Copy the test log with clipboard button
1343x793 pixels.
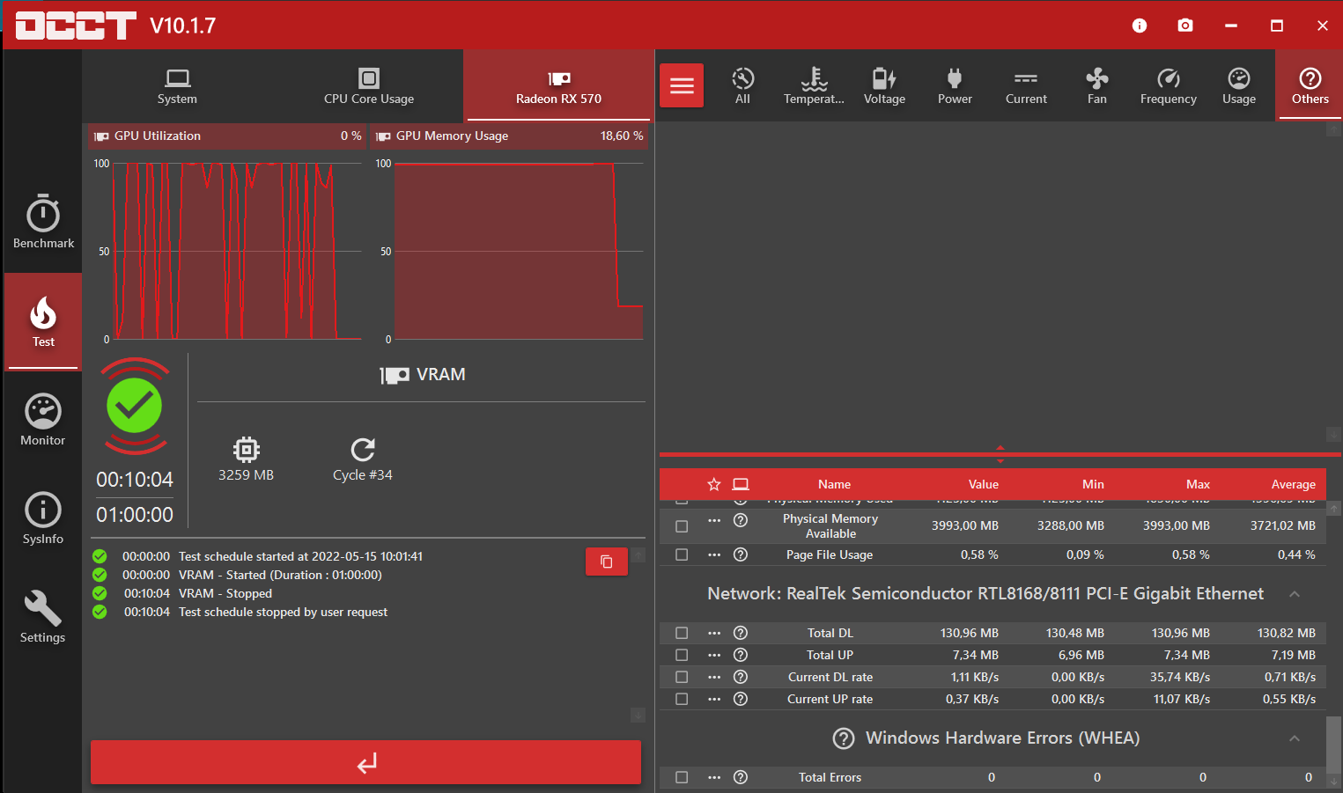(607, 562)
